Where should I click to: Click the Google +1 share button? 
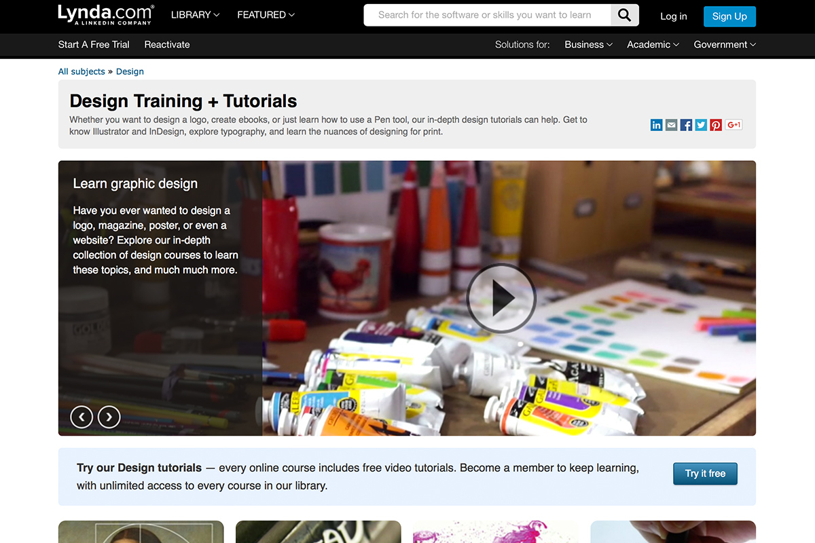(733, 125)
